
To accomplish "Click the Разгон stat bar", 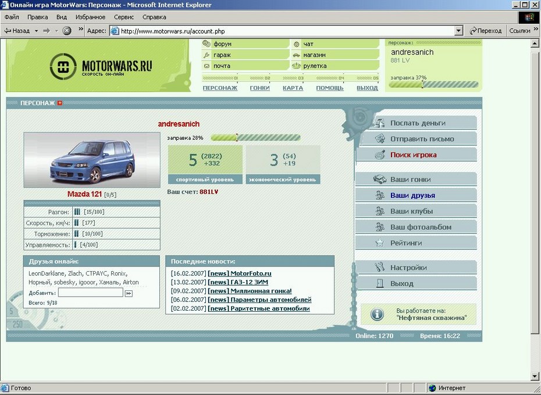I will 77,212.
